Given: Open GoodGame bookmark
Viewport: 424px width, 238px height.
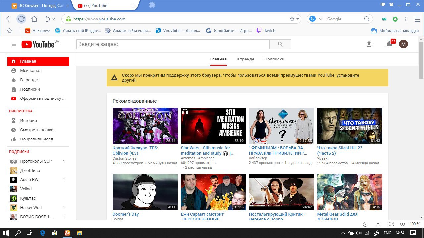Looking at the screenshot, I should click(x=228, y=30).
